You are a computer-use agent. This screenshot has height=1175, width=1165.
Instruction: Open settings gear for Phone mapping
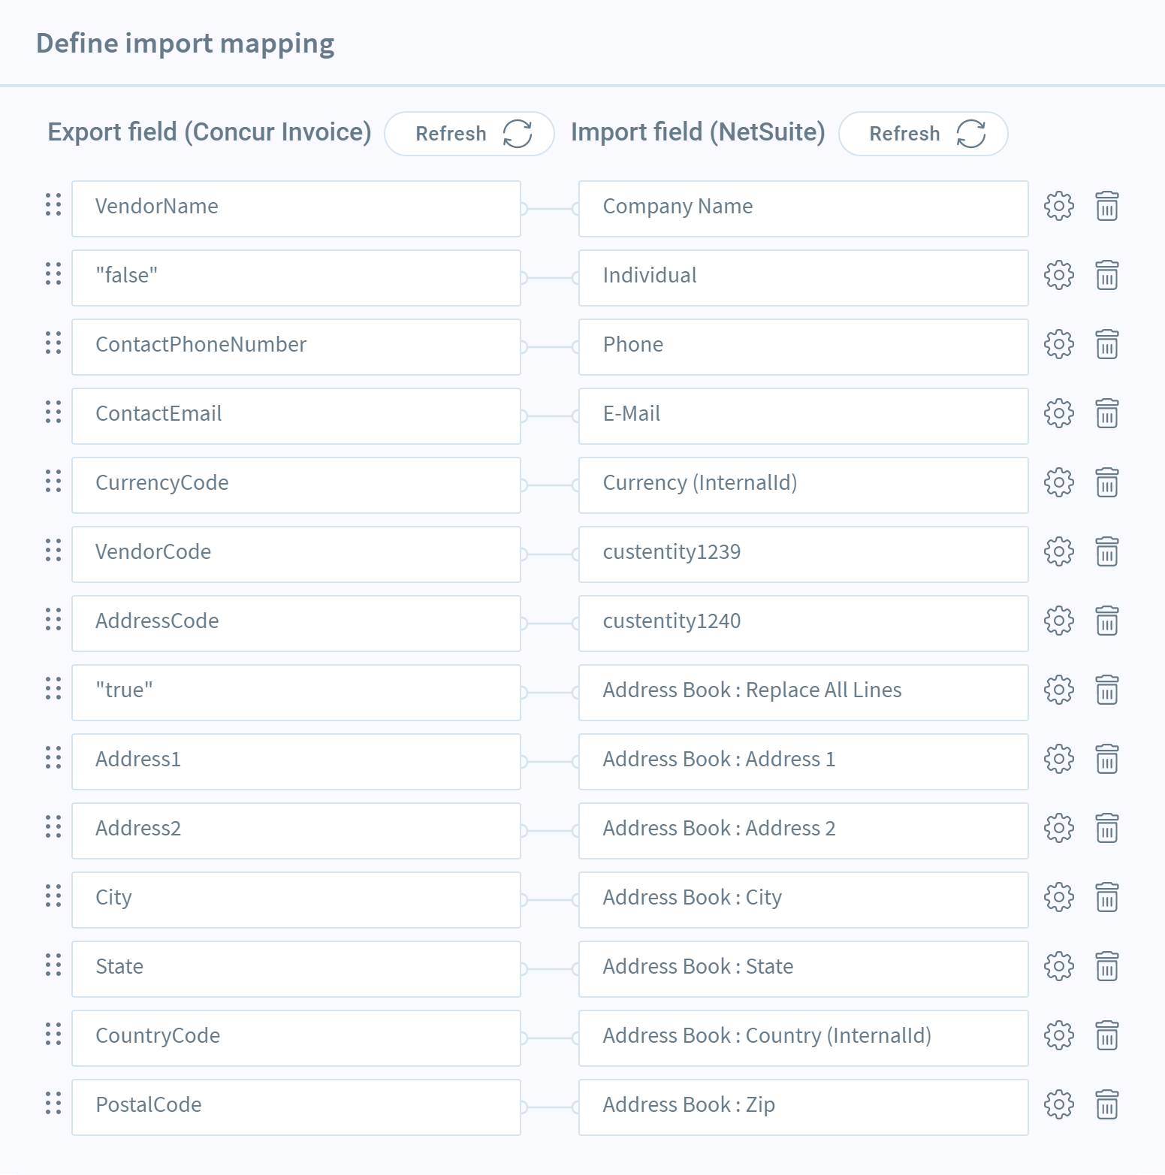[1059, 344]
